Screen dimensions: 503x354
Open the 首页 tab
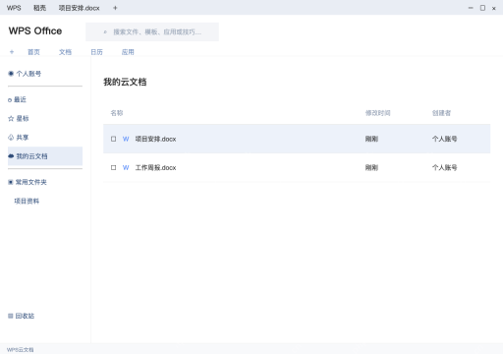(33, 52)
